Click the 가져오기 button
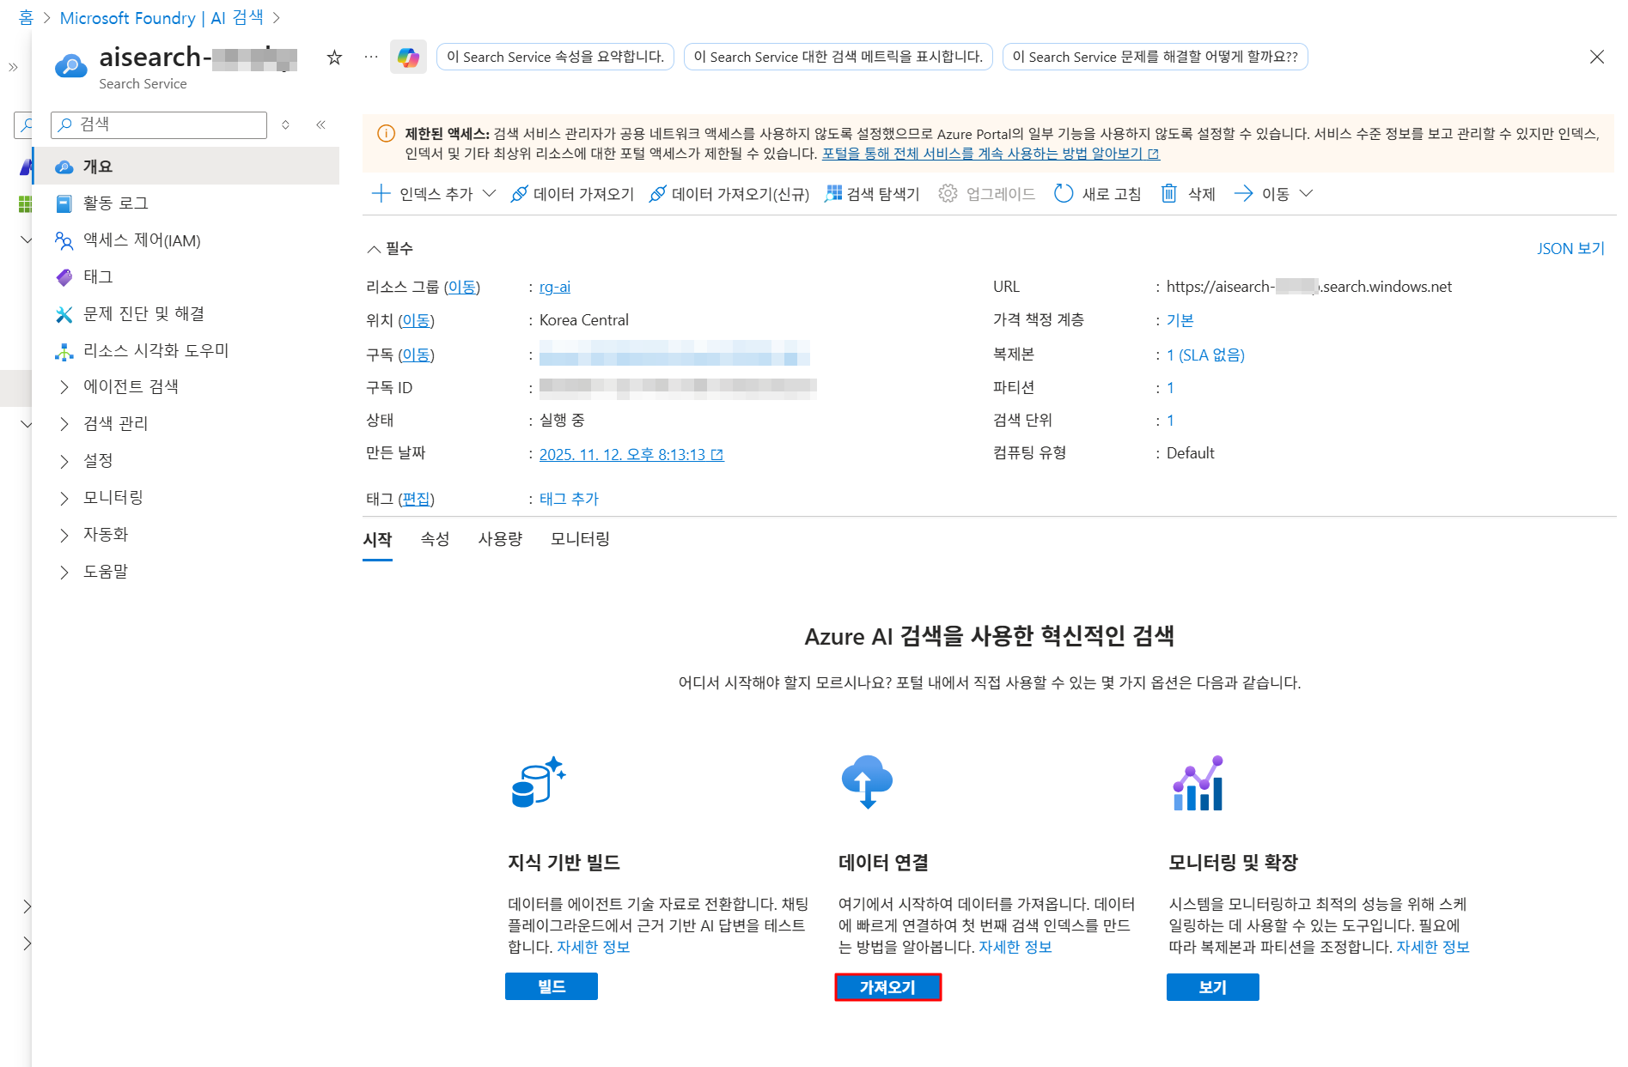1628x1067 pixels. point(887,987)
